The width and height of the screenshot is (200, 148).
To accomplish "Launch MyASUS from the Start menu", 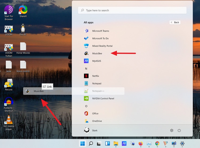I will (97, 61).
